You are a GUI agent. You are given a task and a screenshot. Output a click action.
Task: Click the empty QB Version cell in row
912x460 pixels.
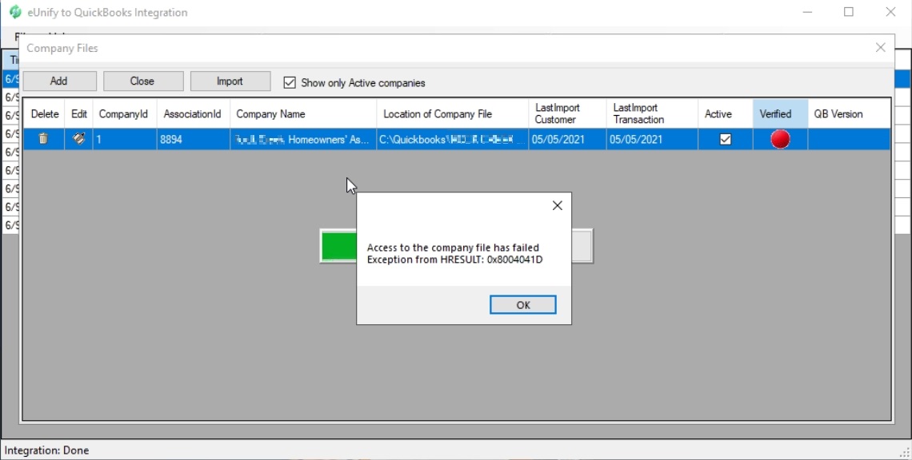tap(849, 140)
